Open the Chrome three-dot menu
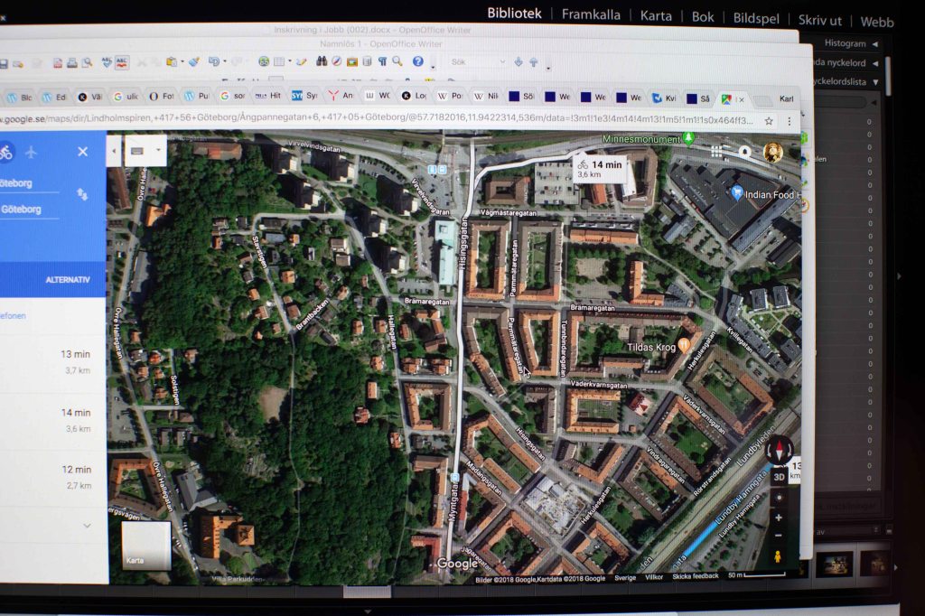Screen dimensions: 925x616 click(x=790, y=120)
